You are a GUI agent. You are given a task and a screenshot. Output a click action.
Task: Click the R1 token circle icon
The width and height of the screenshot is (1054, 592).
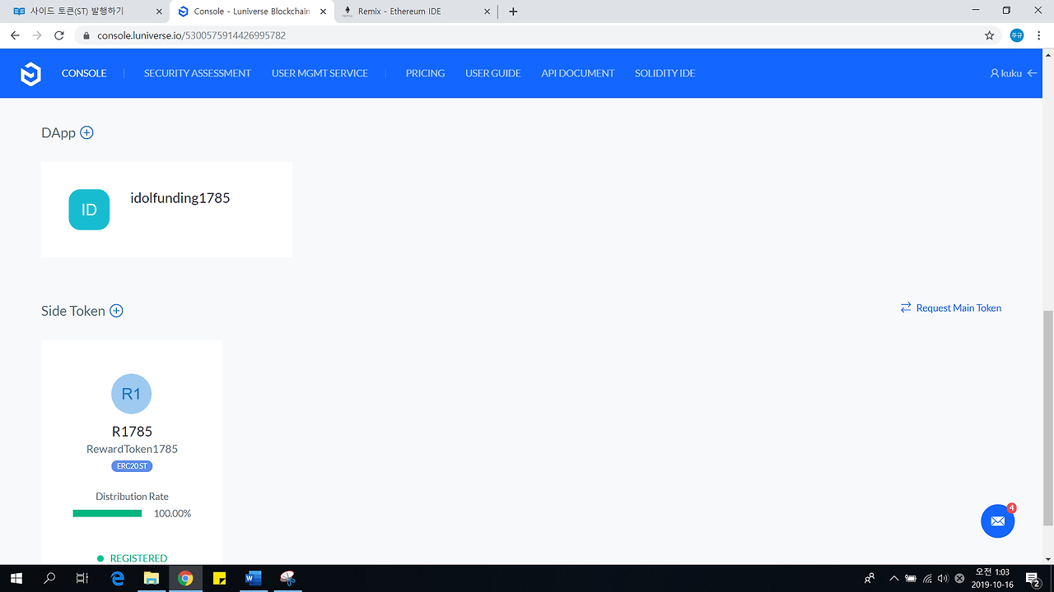click(131, 394)
